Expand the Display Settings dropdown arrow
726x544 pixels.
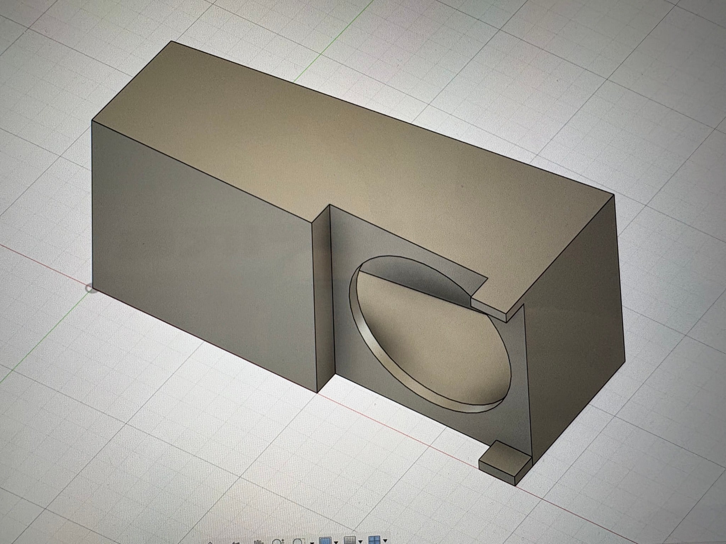pyautogui.click(x=336, y=542)
